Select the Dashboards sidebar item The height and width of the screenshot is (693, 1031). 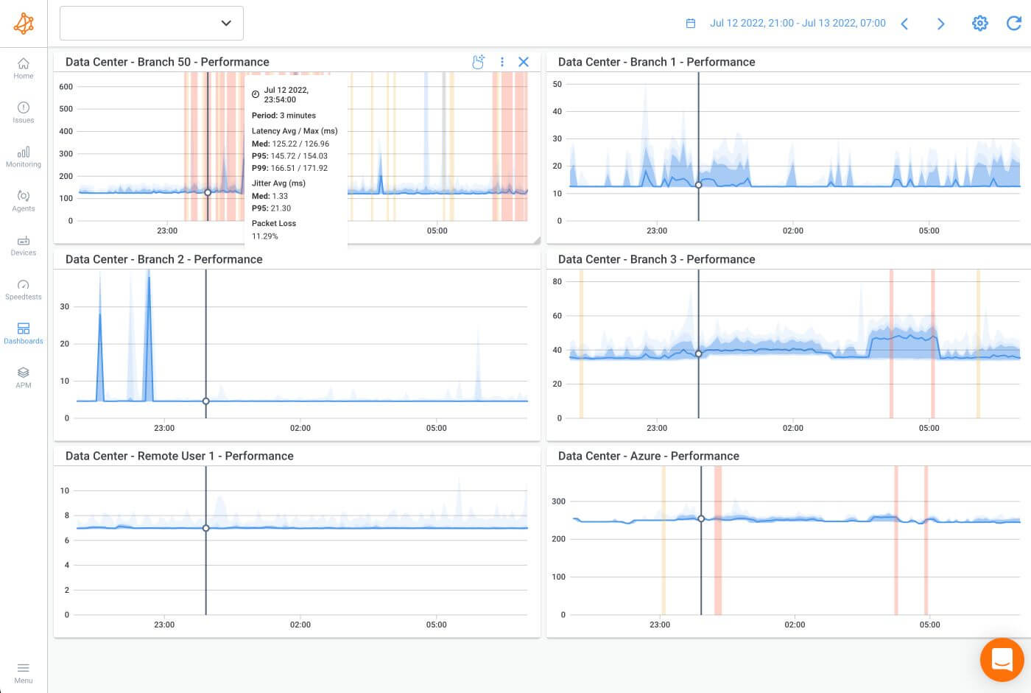23,333
